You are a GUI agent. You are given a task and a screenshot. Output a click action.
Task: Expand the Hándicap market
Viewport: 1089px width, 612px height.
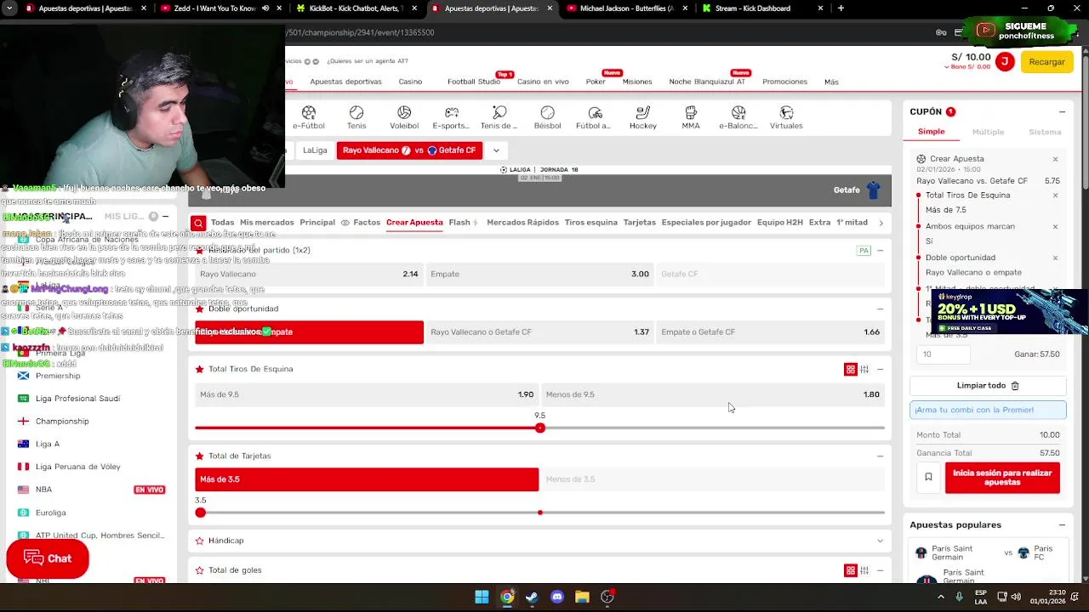[x=880, y=541]
